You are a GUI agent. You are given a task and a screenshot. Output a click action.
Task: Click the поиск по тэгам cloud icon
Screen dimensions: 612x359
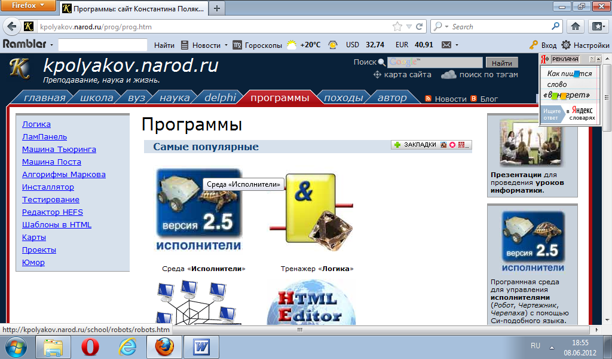448,74
